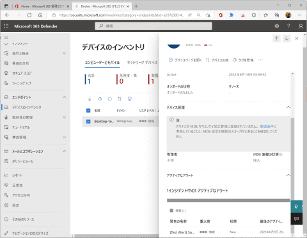Click the export download arrow icon

(90, 99)
